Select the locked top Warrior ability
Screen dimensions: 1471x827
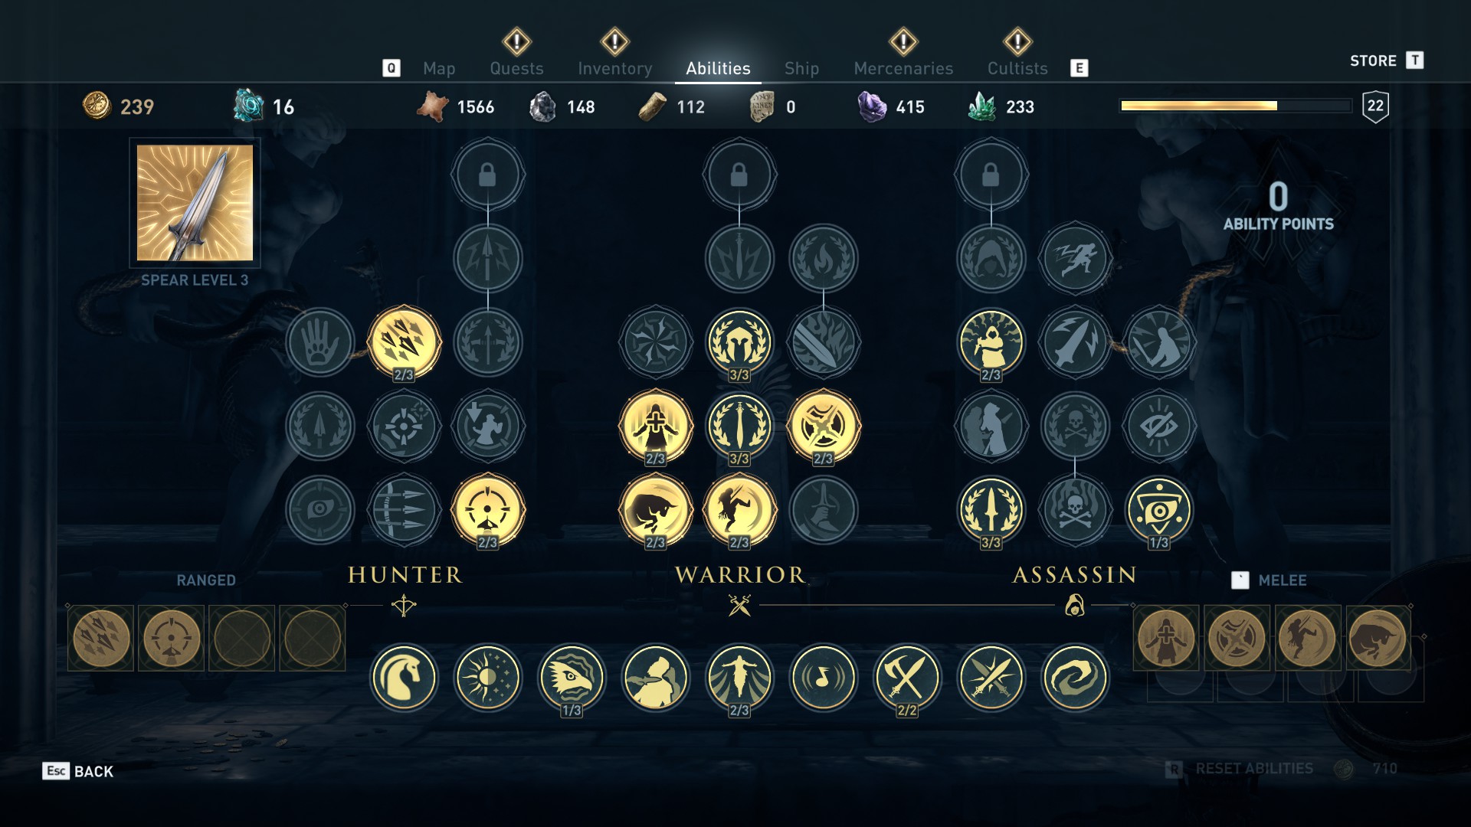coord(739,175)
